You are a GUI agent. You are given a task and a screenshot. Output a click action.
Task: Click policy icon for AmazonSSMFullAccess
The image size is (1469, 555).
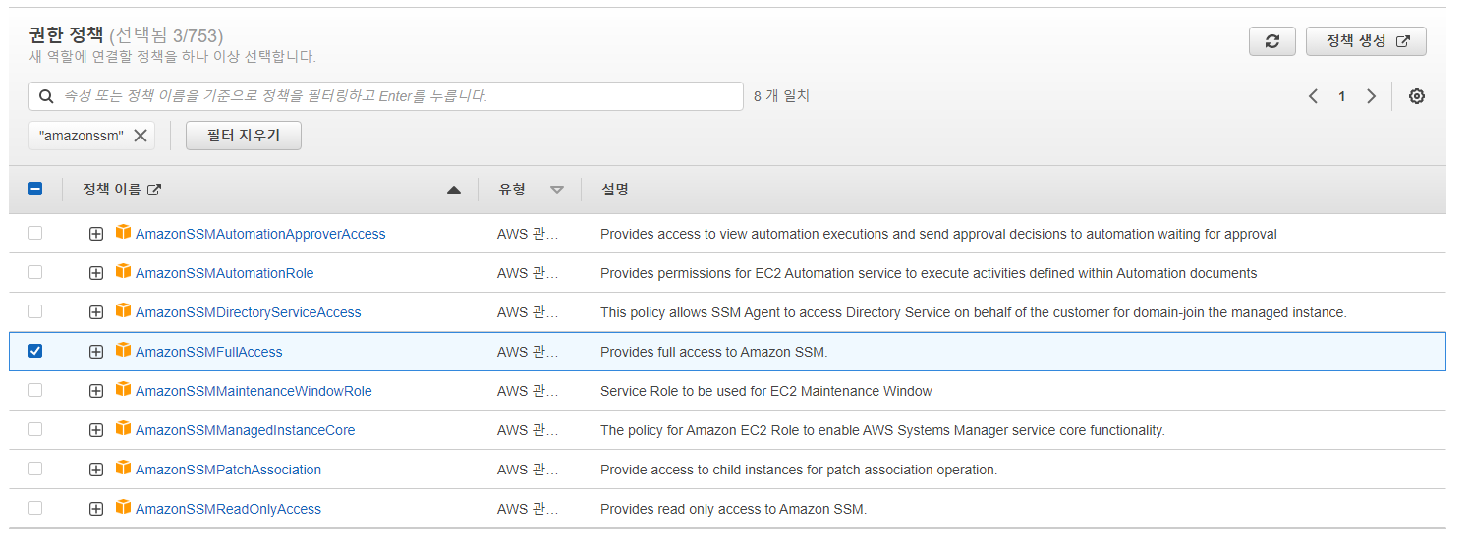pyautogui.click(x=123, y=351)
